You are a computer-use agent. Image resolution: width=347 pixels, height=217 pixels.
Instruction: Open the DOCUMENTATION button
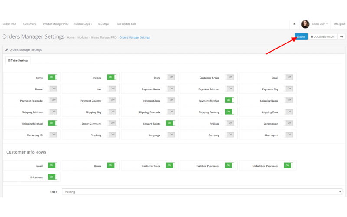[323, 36]
